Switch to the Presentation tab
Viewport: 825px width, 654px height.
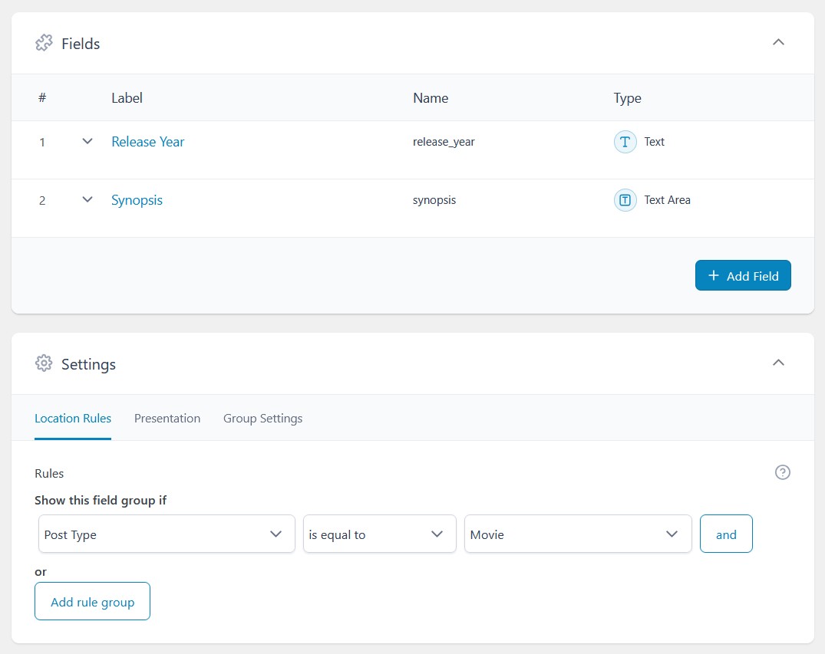click(x=167, y=419)
